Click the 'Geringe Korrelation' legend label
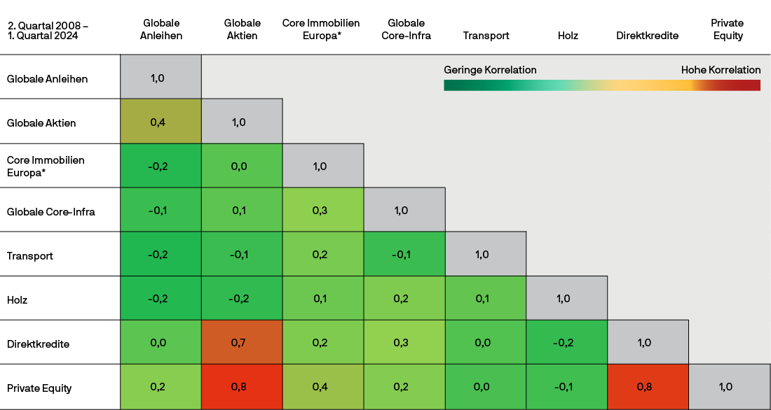 click(x=490, y=70)
